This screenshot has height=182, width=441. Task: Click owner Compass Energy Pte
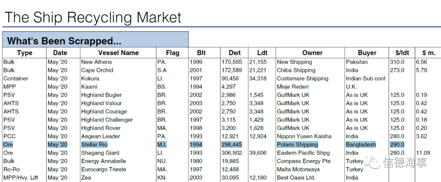pyautogui.click(x=304, y=161)
